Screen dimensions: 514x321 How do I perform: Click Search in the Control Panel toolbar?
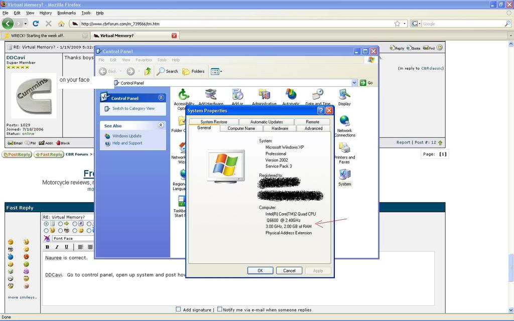coord(167,71)
